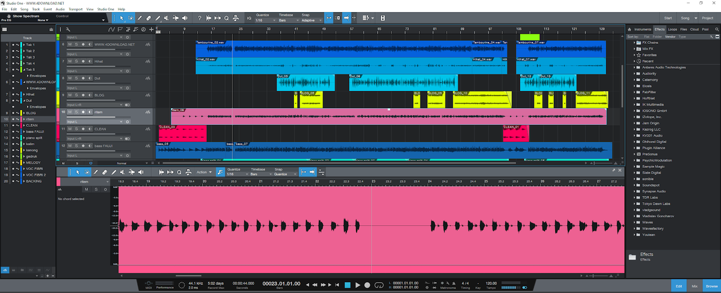Select the Range tool in top toolbar

[130, 18]
